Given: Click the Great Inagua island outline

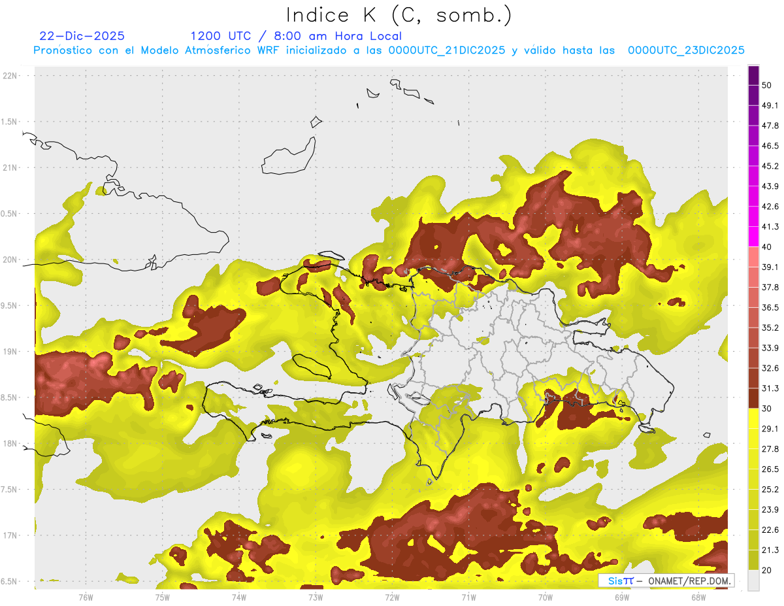Looking at the screenshot, I should coord(289,157).
